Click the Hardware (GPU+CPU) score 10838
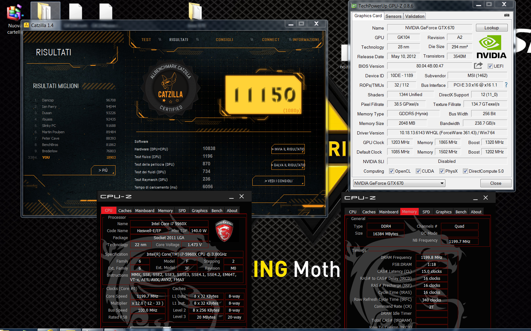 [209, 148]
